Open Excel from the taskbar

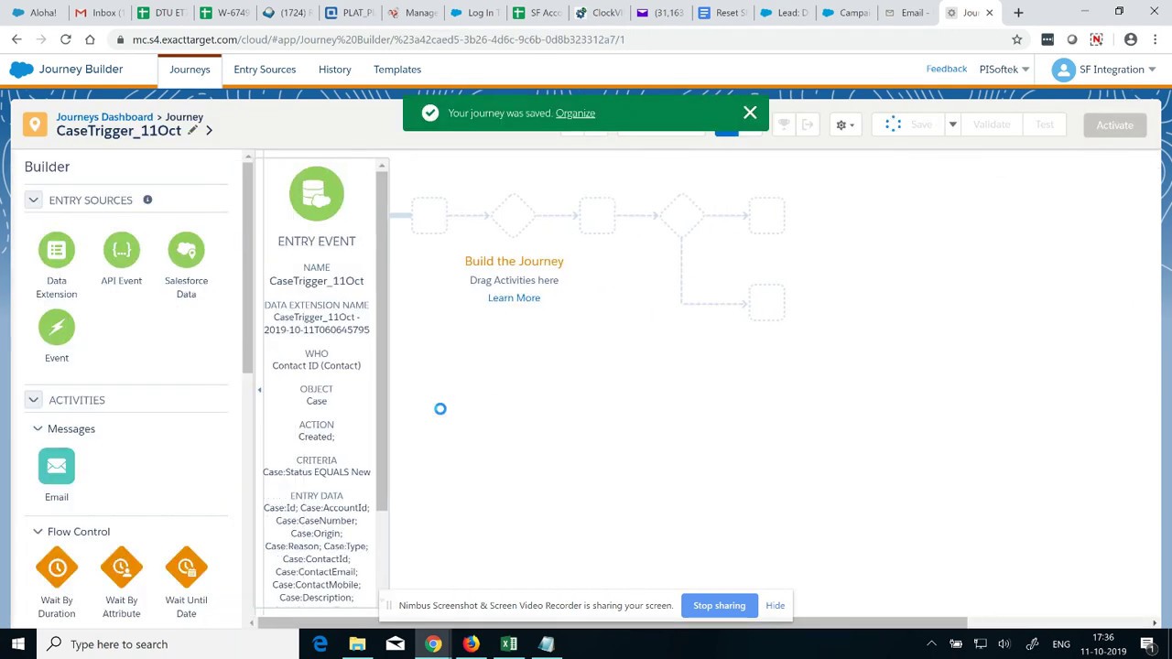click(508, 644)
